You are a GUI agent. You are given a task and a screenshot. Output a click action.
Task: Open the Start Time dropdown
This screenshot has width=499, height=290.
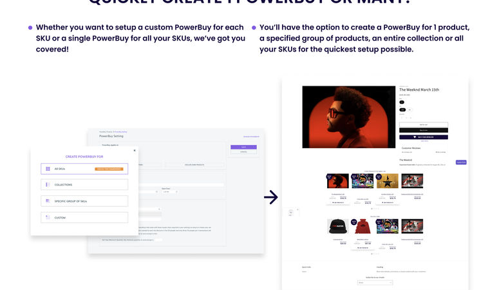(x=169, y=192)
